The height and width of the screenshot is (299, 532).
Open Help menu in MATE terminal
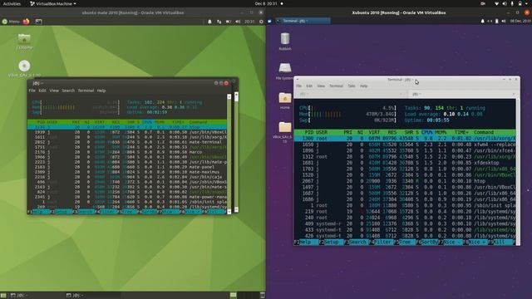(101, 91)
